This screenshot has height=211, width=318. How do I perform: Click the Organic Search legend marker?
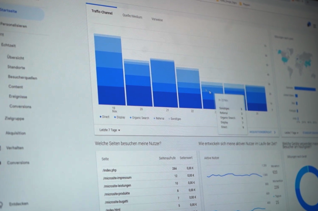point(130,118)
